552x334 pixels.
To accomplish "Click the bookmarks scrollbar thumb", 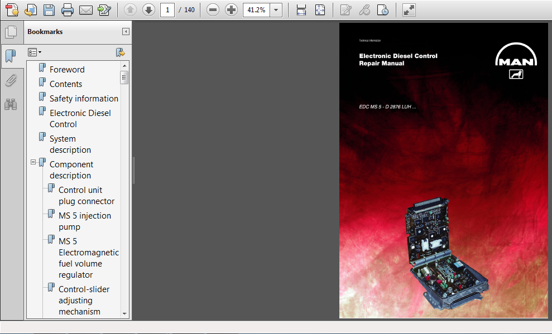I will (124, 78).
